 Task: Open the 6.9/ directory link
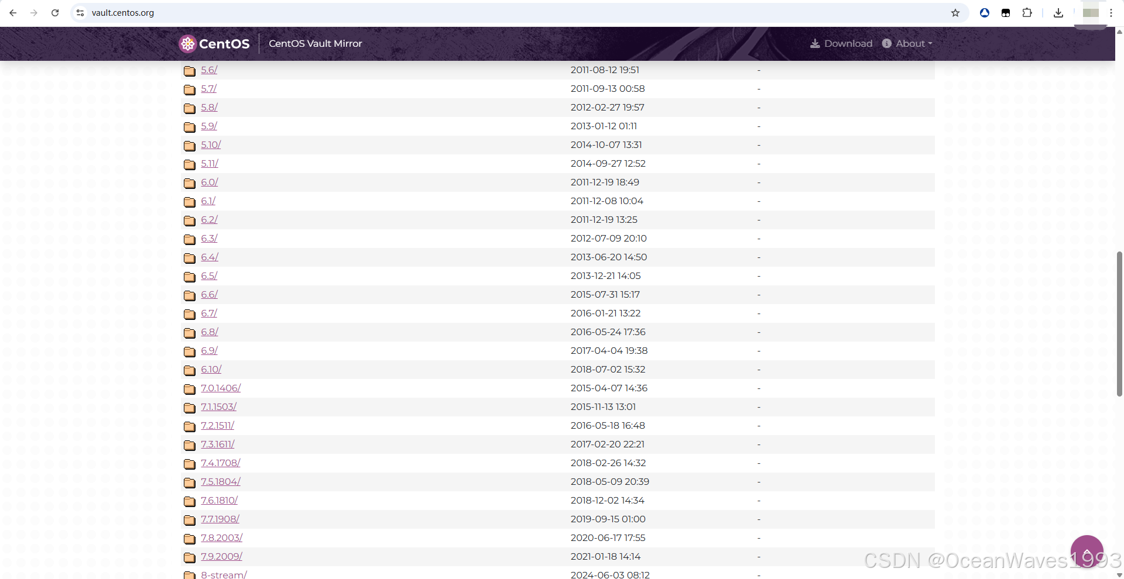click(209, 350)
